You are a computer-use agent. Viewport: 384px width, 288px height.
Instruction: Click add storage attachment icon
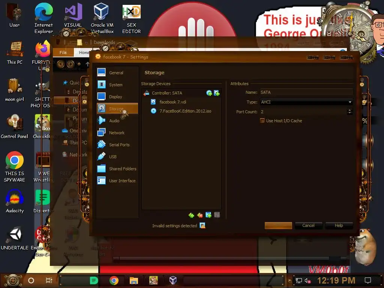208,215
